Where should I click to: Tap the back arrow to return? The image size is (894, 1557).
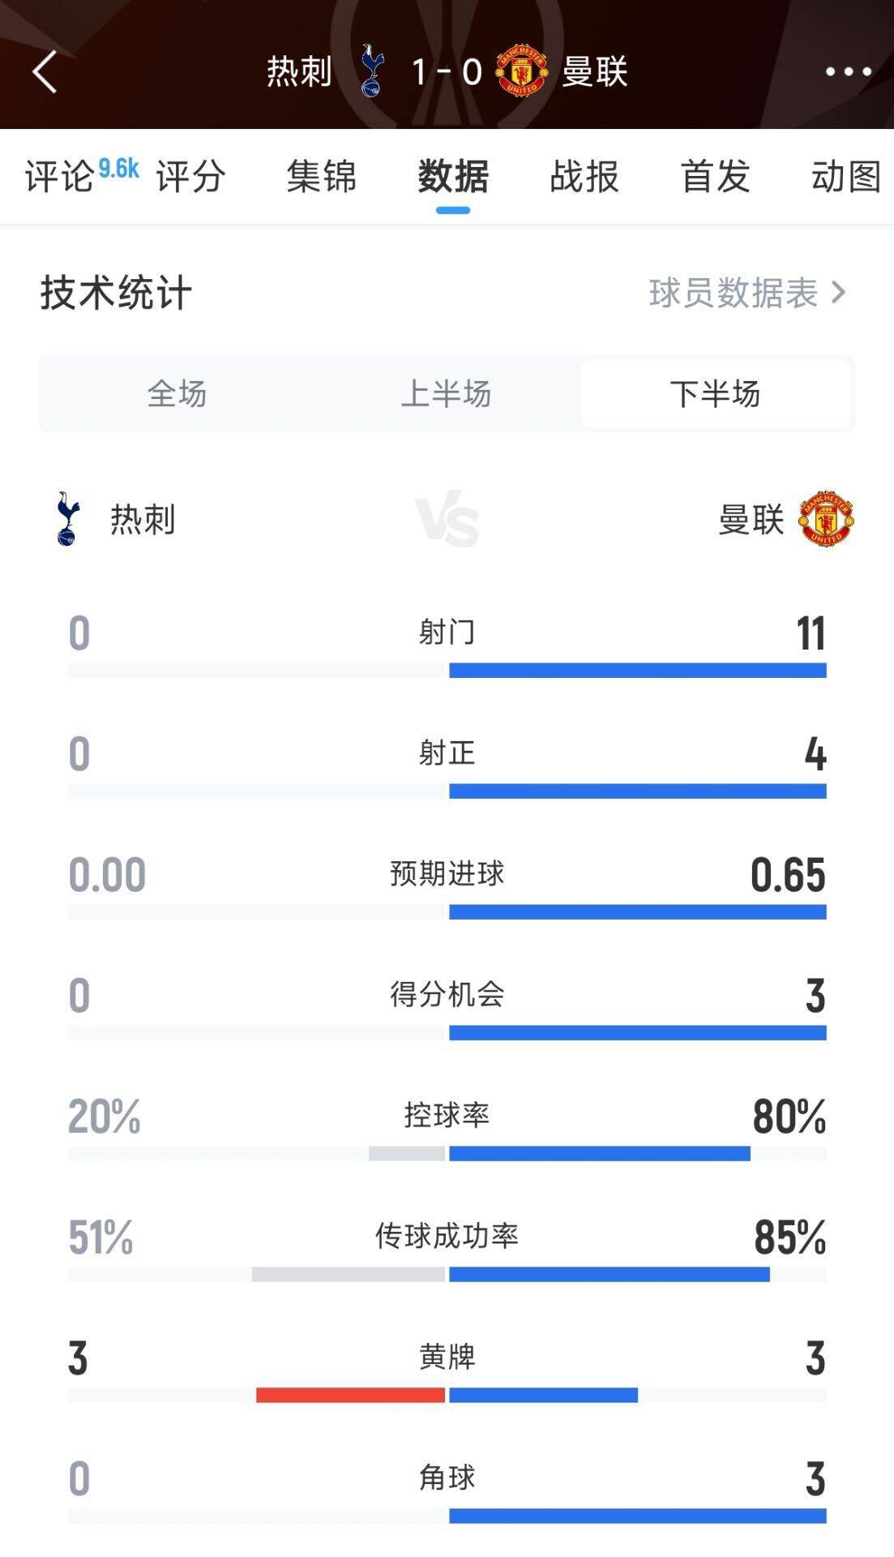click(45, 73)
